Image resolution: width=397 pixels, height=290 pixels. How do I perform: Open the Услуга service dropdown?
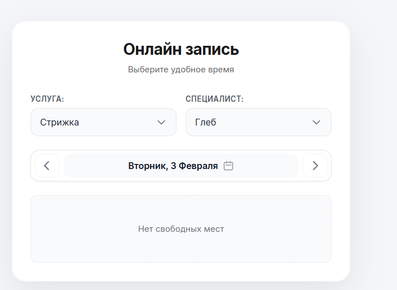click(x=103, y=122)
